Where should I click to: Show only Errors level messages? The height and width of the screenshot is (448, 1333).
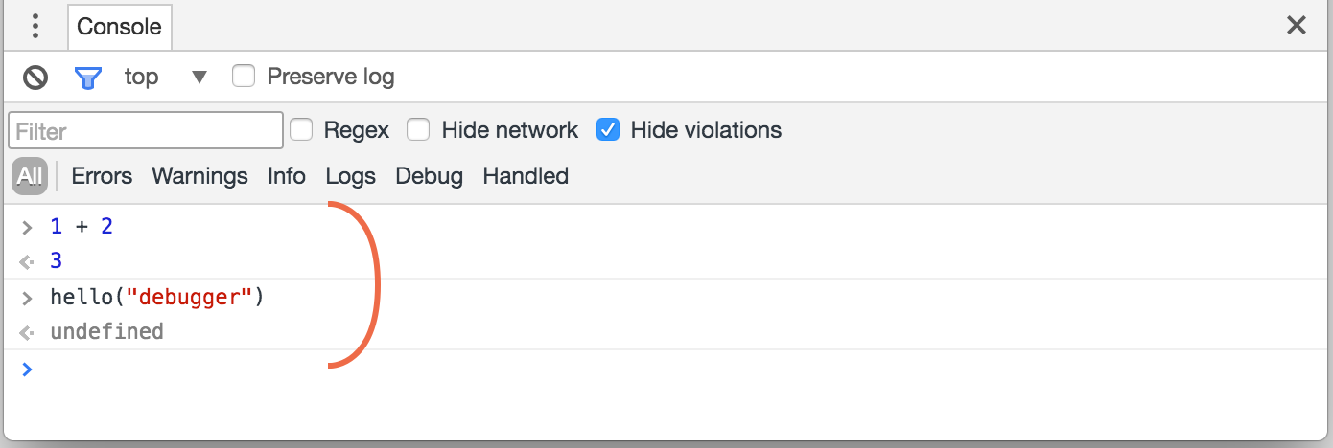pos(102,176)
